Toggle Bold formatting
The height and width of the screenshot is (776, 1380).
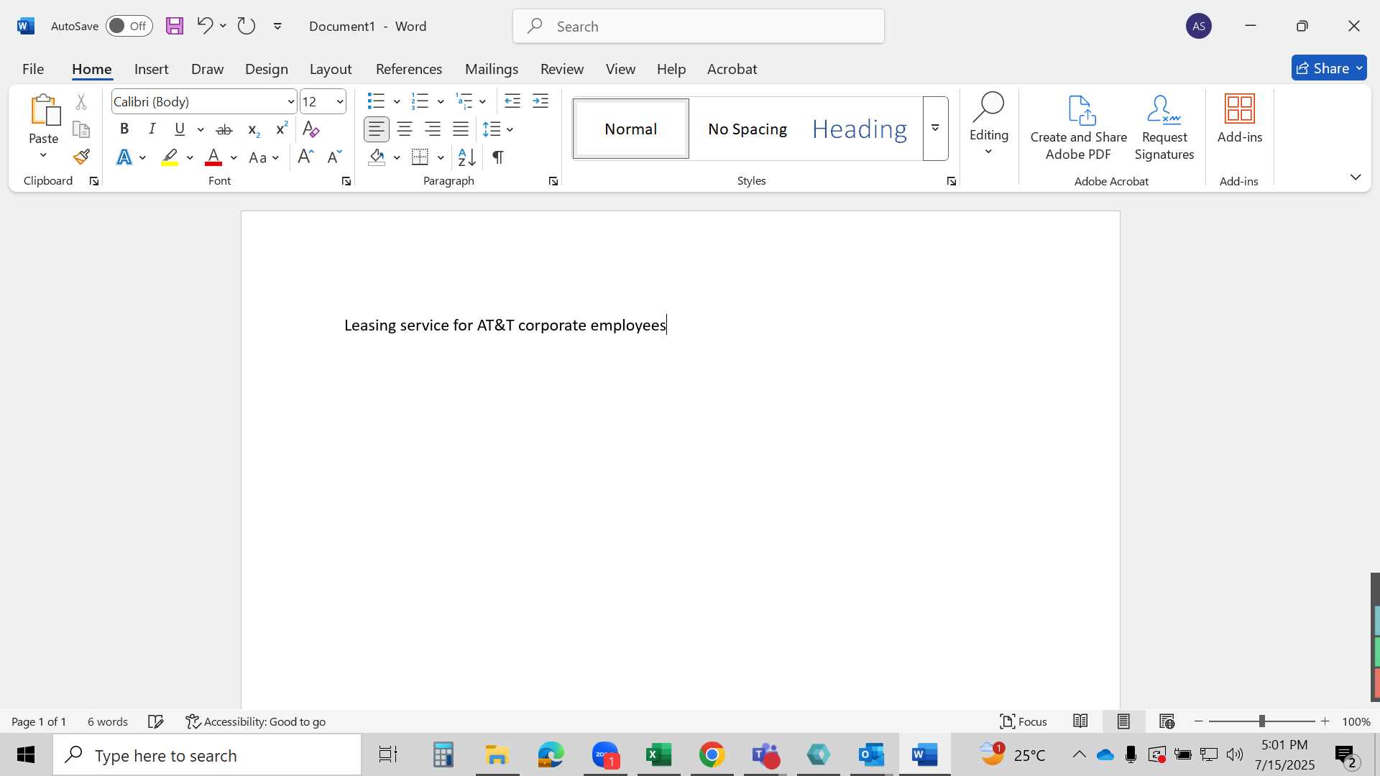[x=124, y=129]
